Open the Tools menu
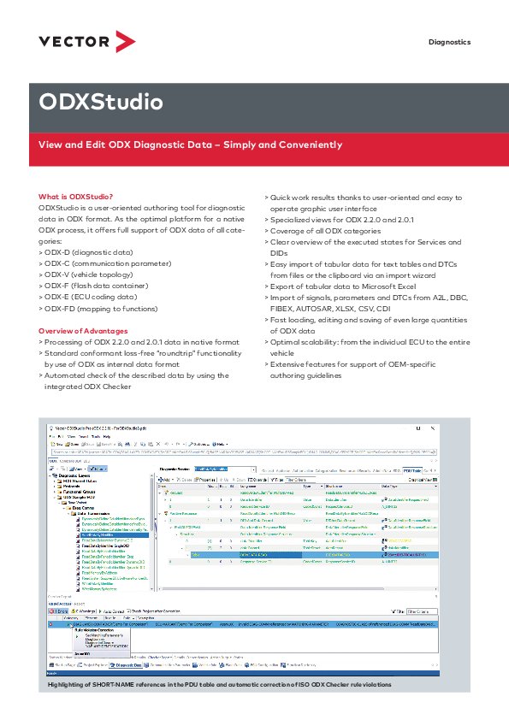 click(96, 437)
